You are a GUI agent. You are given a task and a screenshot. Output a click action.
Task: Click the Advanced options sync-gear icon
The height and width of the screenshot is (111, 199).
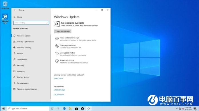point(57,61)
